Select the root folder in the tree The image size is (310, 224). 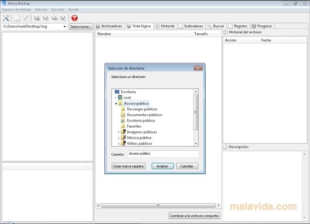click(x=127, y=97)
